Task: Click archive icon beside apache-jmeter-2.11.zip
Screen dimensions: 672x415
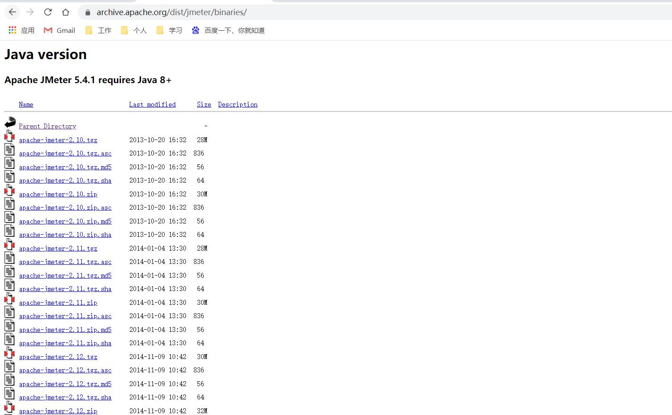Action: [x=9, y=299]
